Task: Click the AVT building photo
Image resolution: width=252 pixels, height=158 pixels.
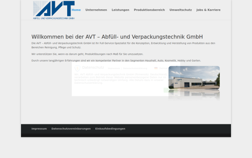Action: click(194, 78)
